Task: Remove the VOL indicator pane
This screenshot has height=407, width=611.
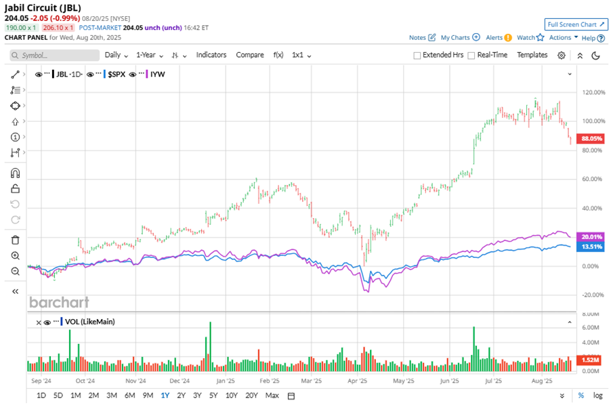Action: pos(38,322)
